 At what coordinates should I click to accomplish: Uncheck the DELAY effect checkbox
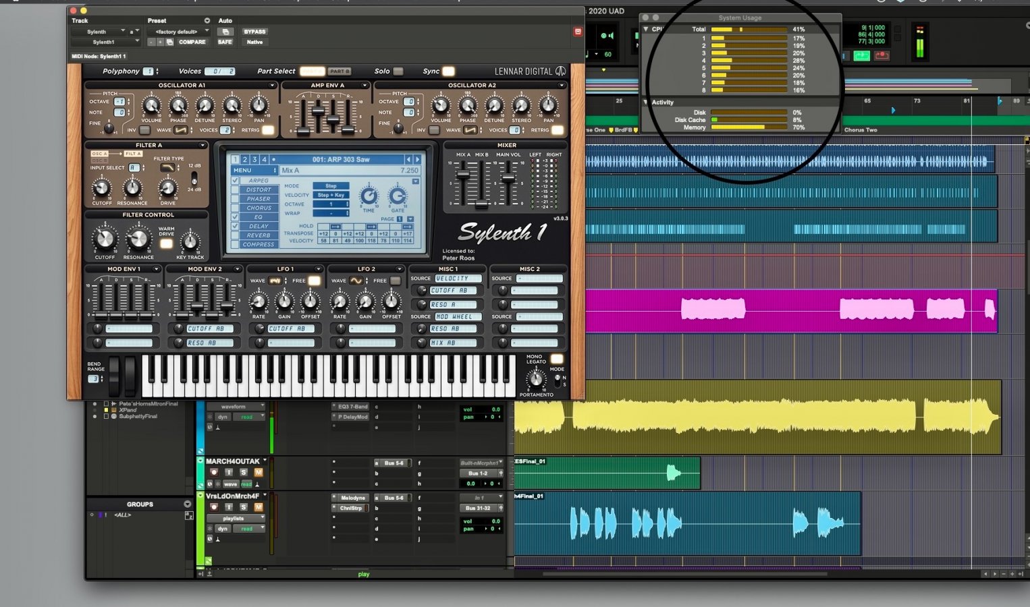pyautogui.click(x=235, y=226)
